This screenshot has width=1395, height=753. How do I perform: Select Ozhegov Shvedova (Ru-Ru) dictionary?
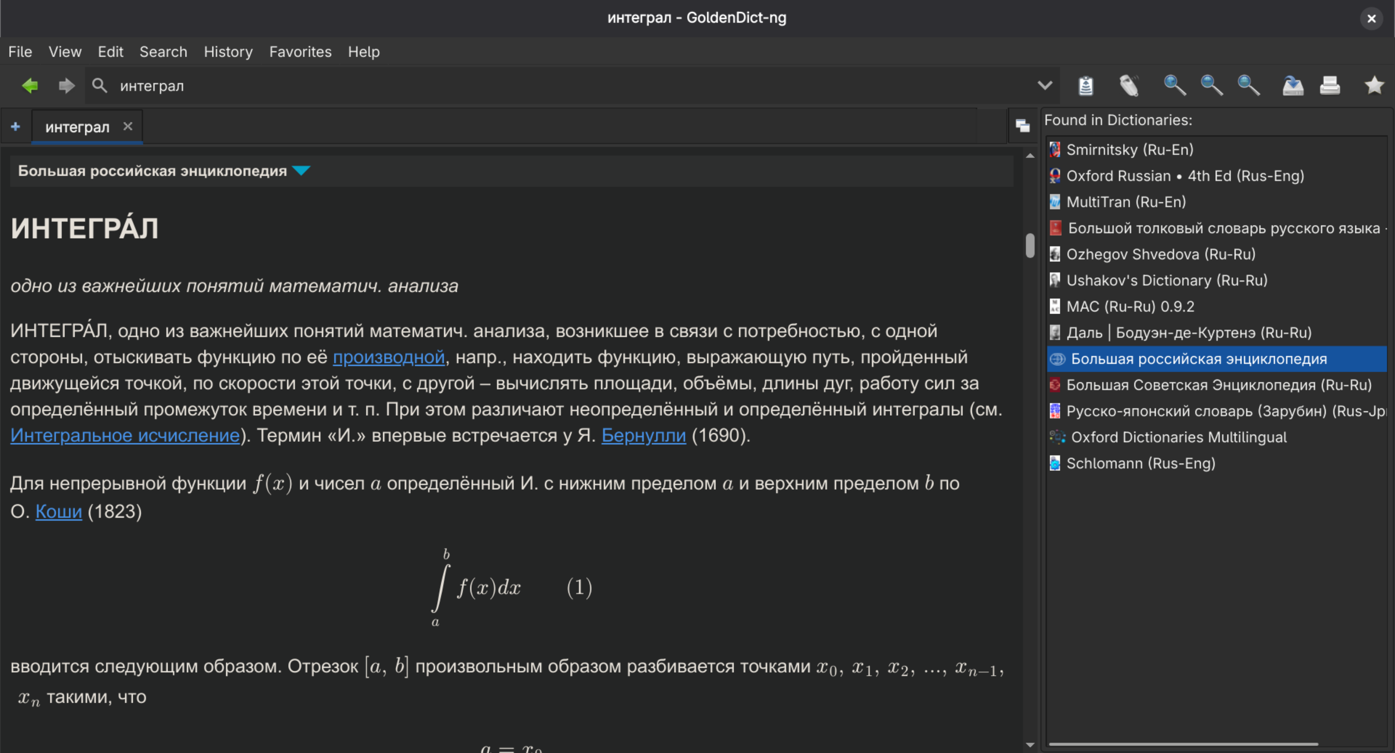click(x=1216, y=254)
